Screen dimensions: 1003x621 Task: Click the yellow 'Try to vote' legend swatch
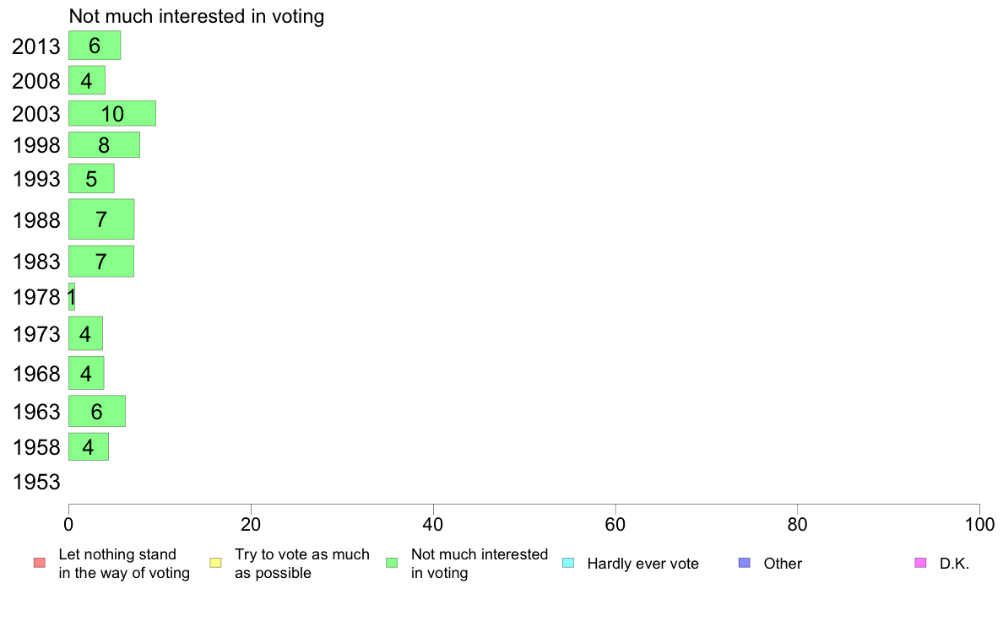[x=215, y=563]
